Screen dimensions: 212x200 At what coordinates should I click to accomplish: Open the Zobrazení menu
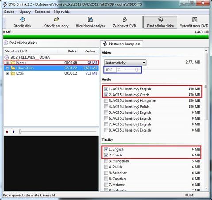coord(42,12)
